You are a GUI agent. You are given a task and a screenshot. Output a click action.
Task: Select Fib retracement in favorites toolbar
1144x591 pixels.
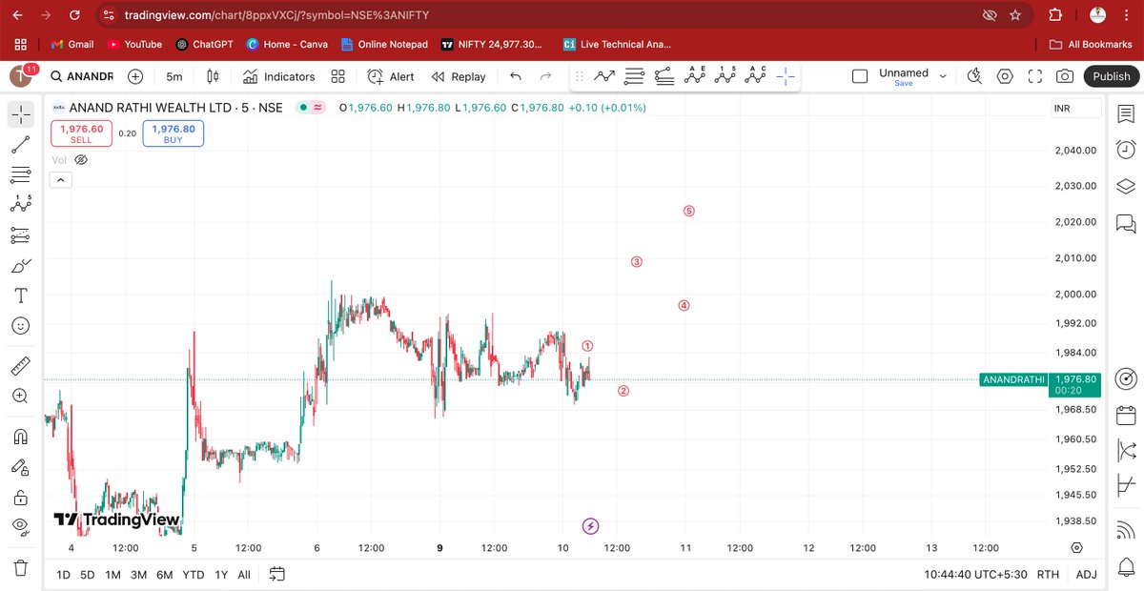(x=664, y=76)
